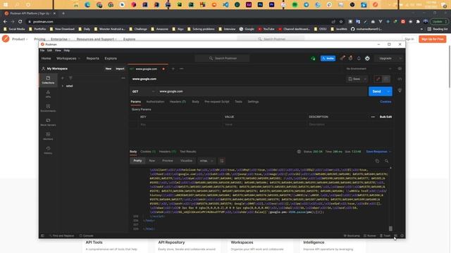Open Runner in status bar
The height and width of the screenshot is (253, 451).
[x=370, y=236]
